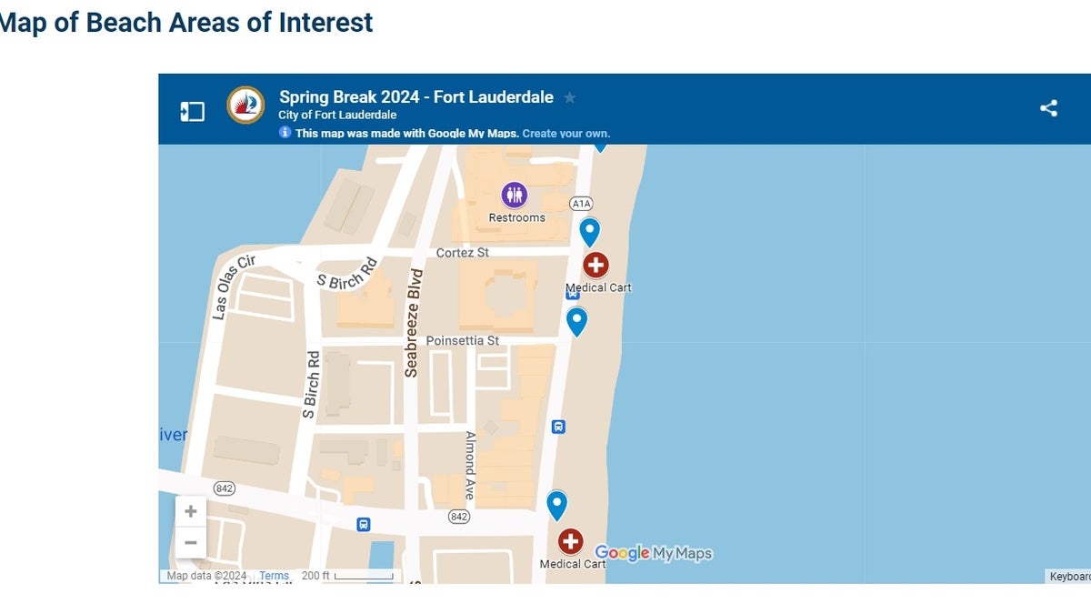Zoom out with the minus button

click(x=191, y=543)
